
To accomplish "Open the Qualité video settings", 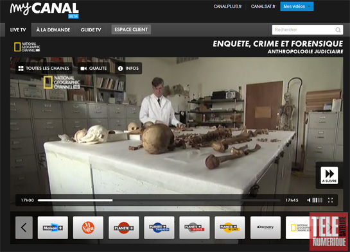I will (94, 68).
